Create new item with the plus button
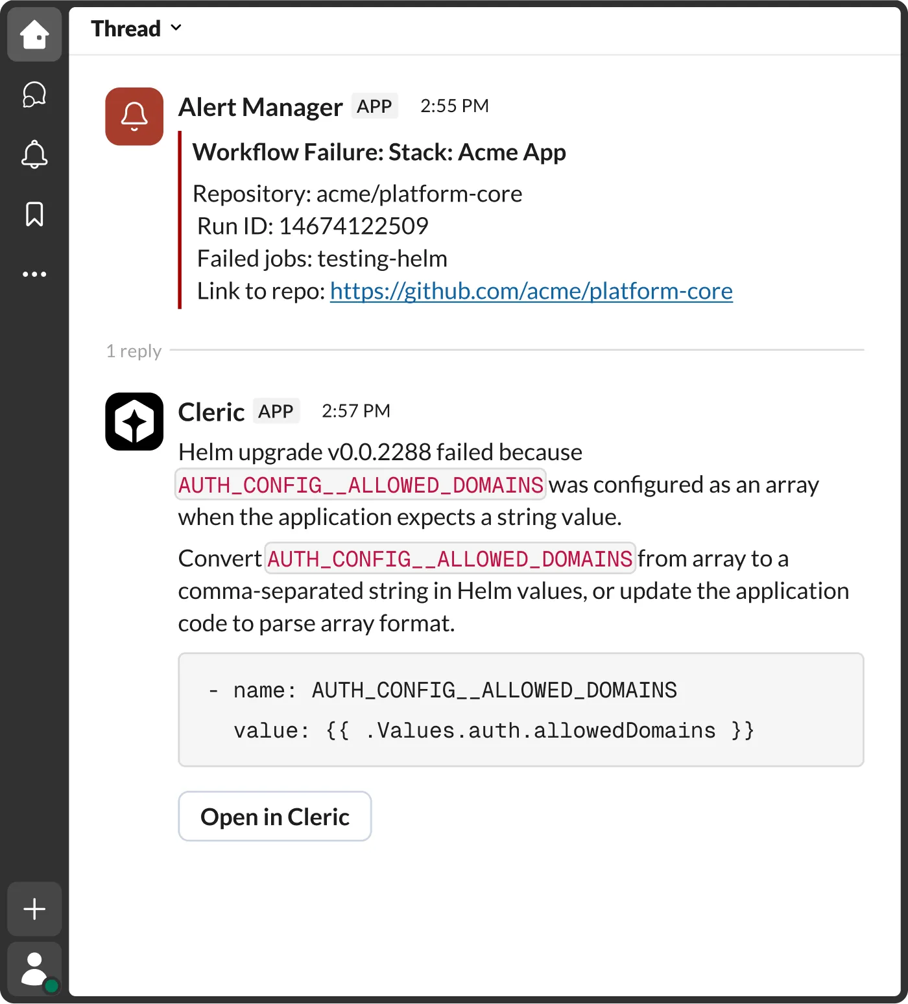The image size is (908, 1004). 34,909
